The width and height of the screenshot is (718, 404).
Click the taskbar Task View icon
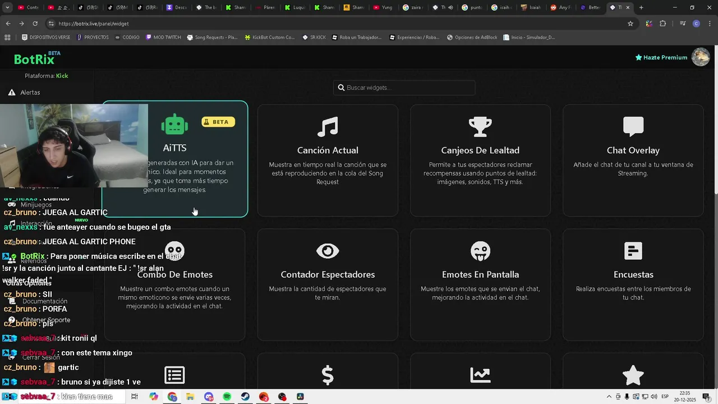click(135, 397)
